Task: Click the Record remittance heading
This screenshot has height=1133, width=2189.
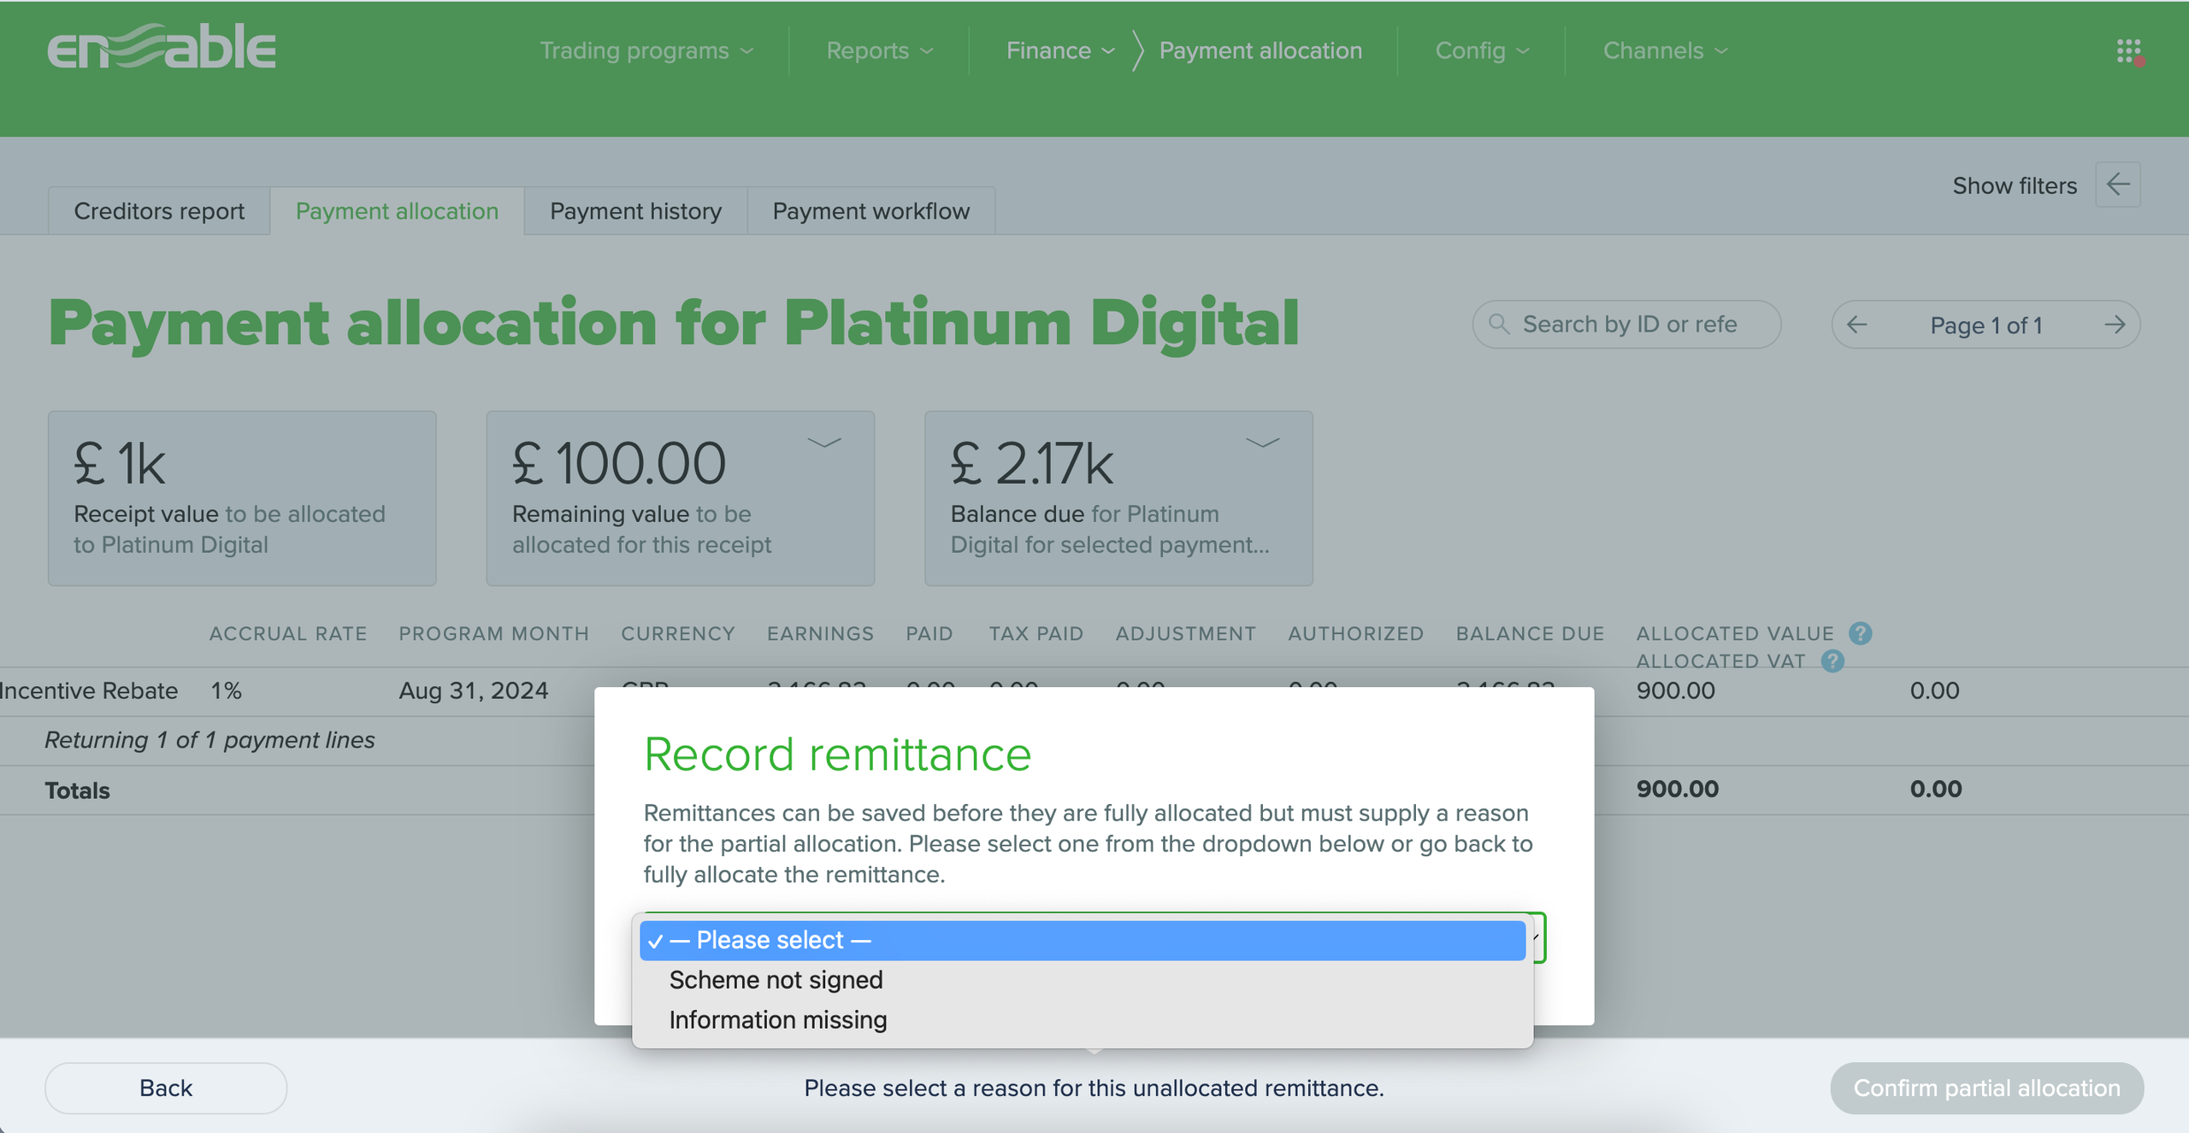Action: [837, 754]
